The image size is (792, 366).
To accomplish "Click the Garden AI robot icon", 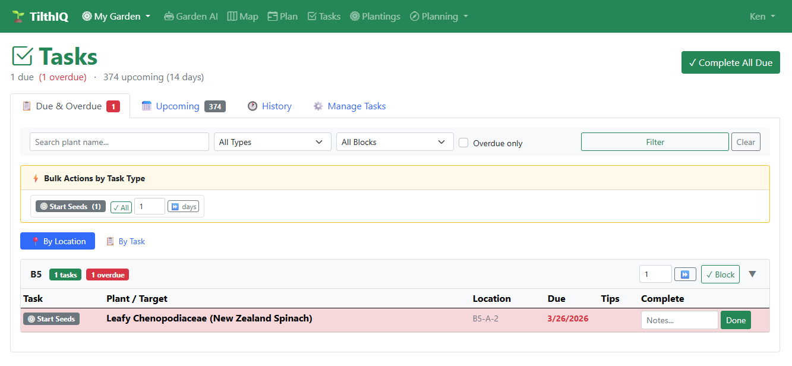I will (x=169, y=16).
